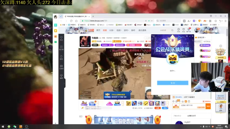Click the 取消 cancel button in dialog
230x129 pixels.
coord(173,83)
